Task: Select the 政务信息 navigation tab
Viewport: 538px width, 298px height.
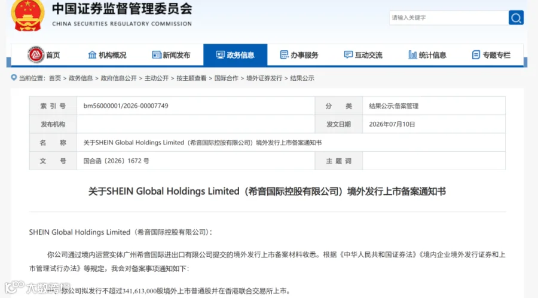Action: point(236,55)
